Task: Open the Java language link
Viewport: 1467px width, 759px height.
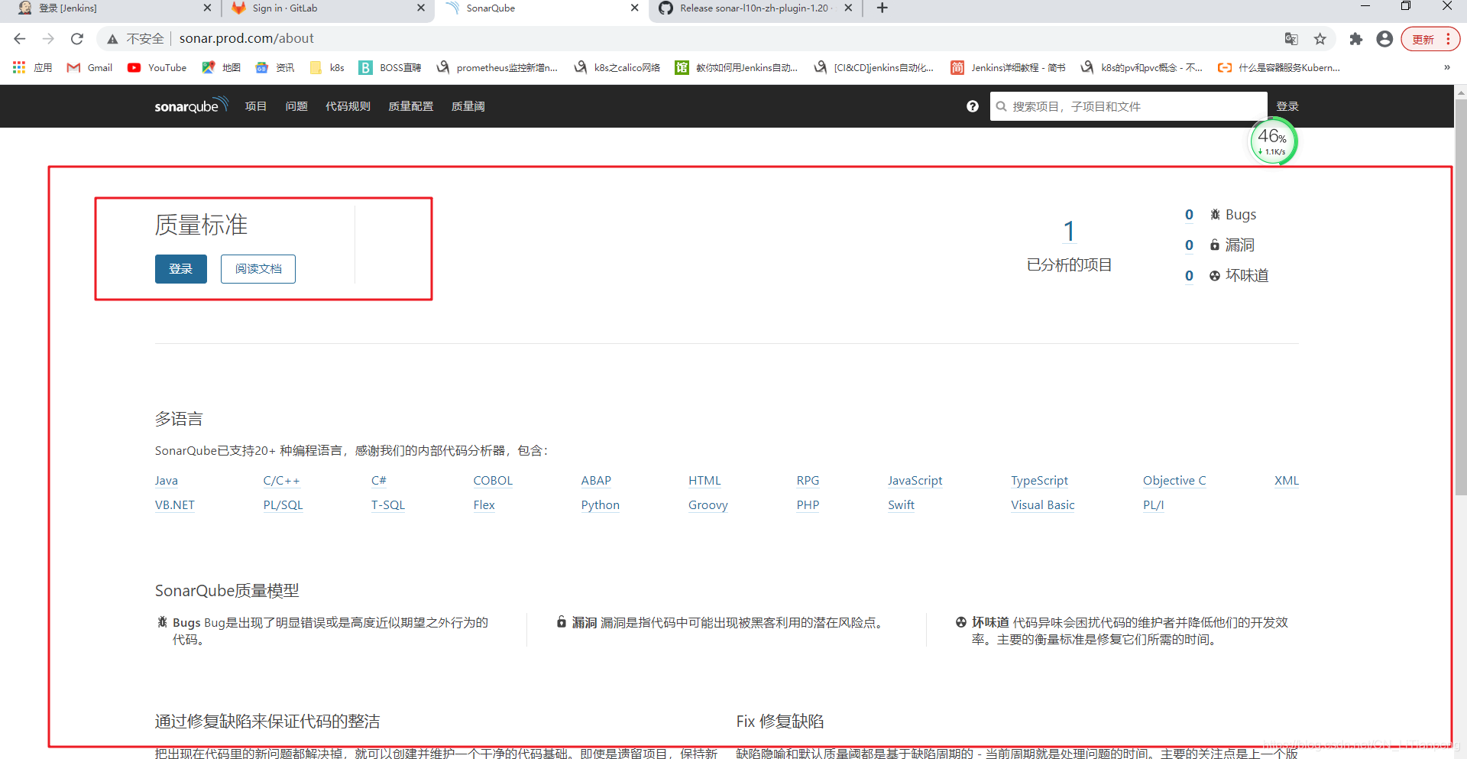Action: [167, 481]
